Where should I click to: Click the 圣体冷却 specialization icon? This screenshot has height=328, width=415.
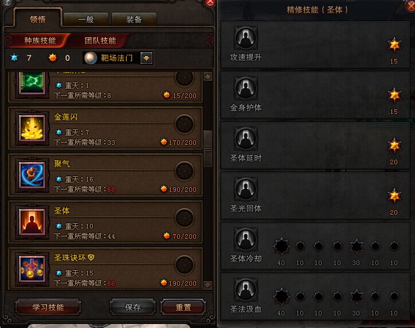[x=245, y=239]
